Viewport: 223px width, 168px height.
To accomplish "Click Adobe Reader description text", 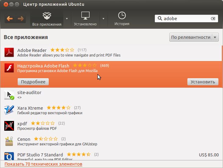I will pos(69,55).
